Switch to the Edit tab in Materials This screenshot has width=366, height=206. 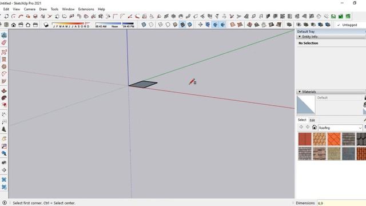312,120
